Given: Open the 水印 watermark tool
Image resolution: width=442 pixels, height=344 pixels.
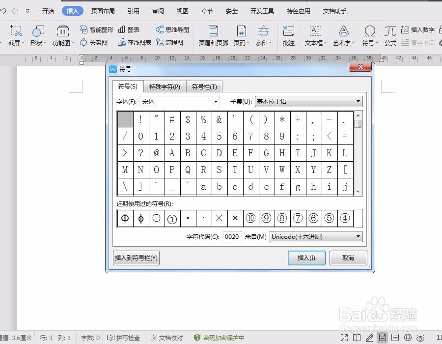Looking at the screenshot, I should 264,34.
